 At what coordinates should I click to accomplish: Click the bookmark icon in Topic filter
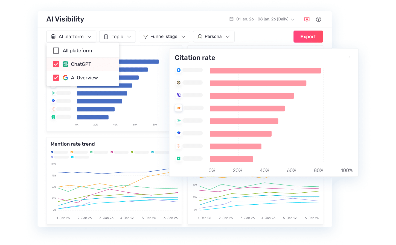[106, 37]
